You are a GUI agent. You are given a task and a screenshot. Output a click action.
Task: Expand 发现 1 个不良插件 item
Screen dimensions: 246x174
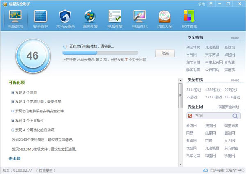[13, 121]
